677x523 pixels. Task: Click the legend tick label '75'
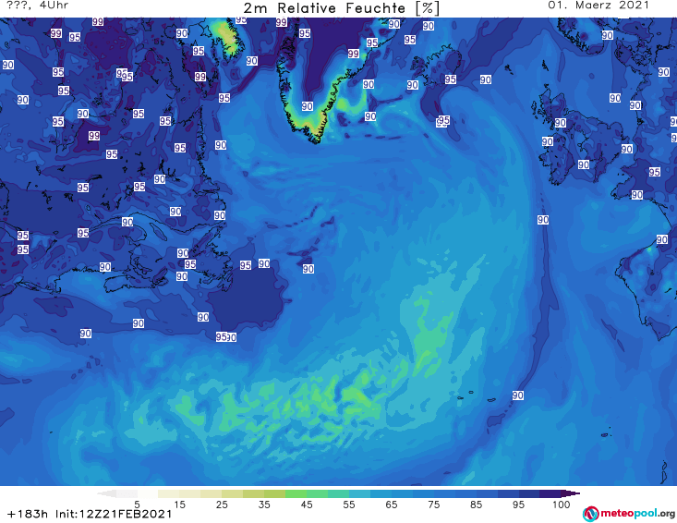[433, 505]
